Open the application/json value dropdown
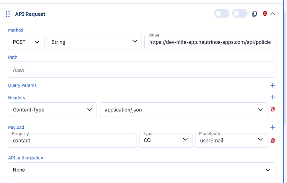This screenshot has height=183, width=287. point(183,110)
